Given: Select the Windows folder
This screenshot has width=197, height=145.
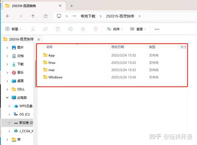Looking at the screenshot, I should tap(53, 77).
